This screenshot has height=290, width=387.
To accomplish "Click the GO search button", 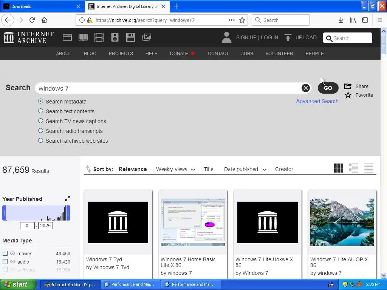I will pos(328,88).
